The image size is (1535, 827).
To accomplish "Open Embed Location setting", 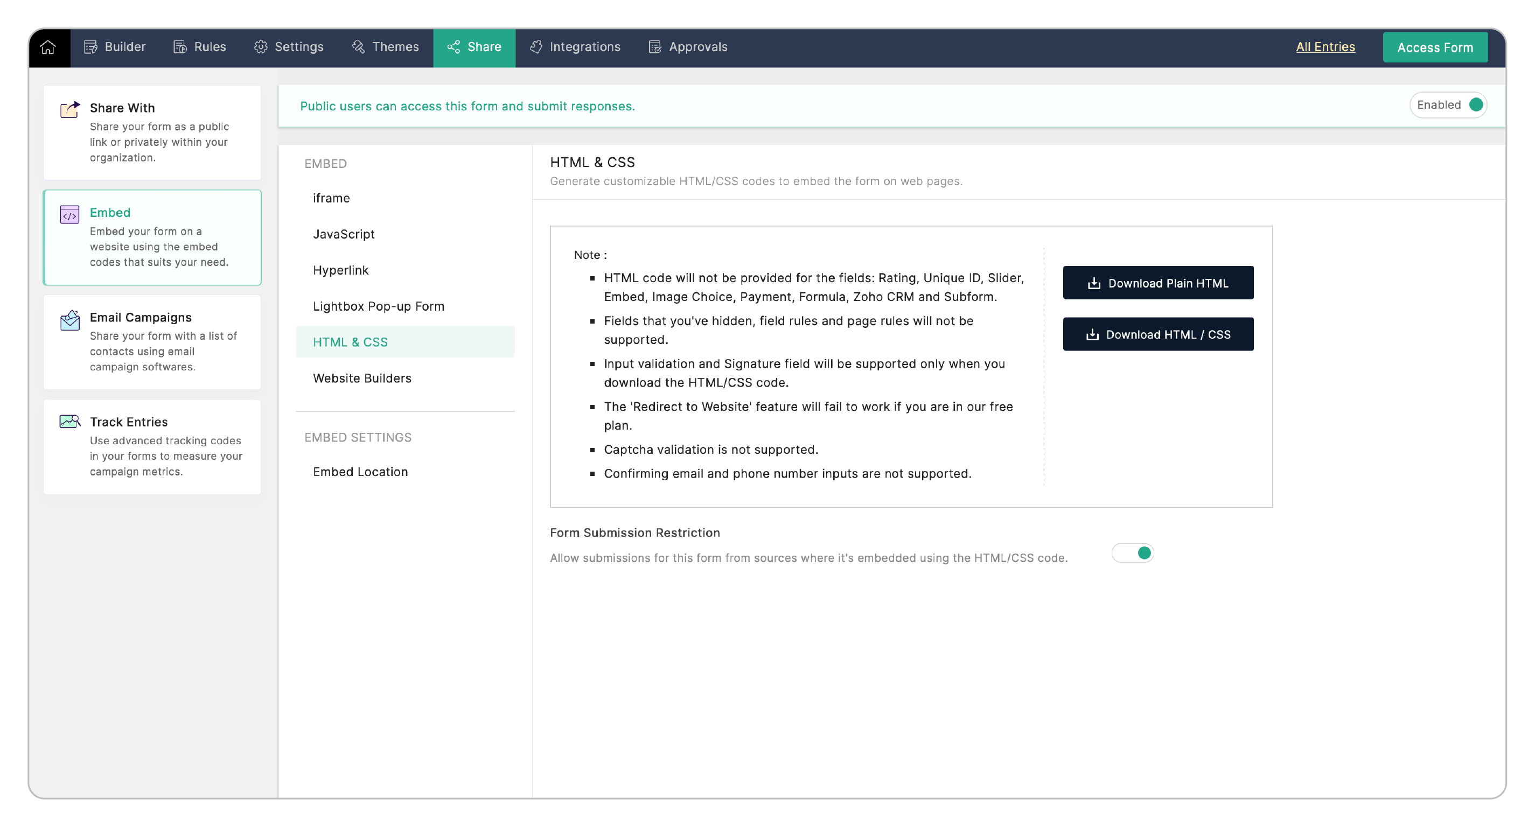I will (360, 472).
